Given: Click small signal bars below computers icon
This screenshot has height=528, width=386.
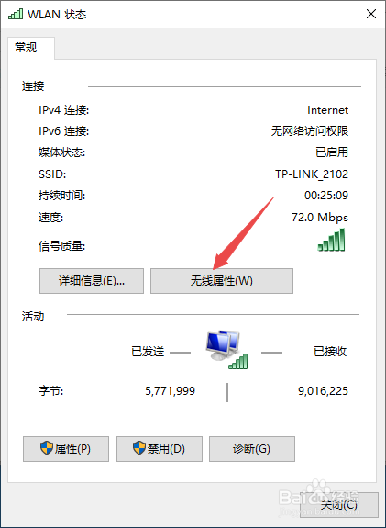Looking at the screenshot, I should coord(238,361).
